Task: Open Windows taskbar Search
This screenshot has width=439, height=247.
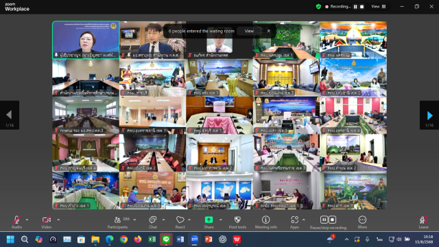Action: (25, 239)
